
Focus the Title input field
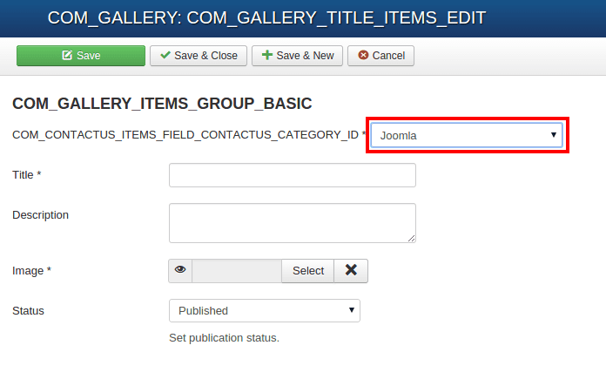click(x=293, y=175)
